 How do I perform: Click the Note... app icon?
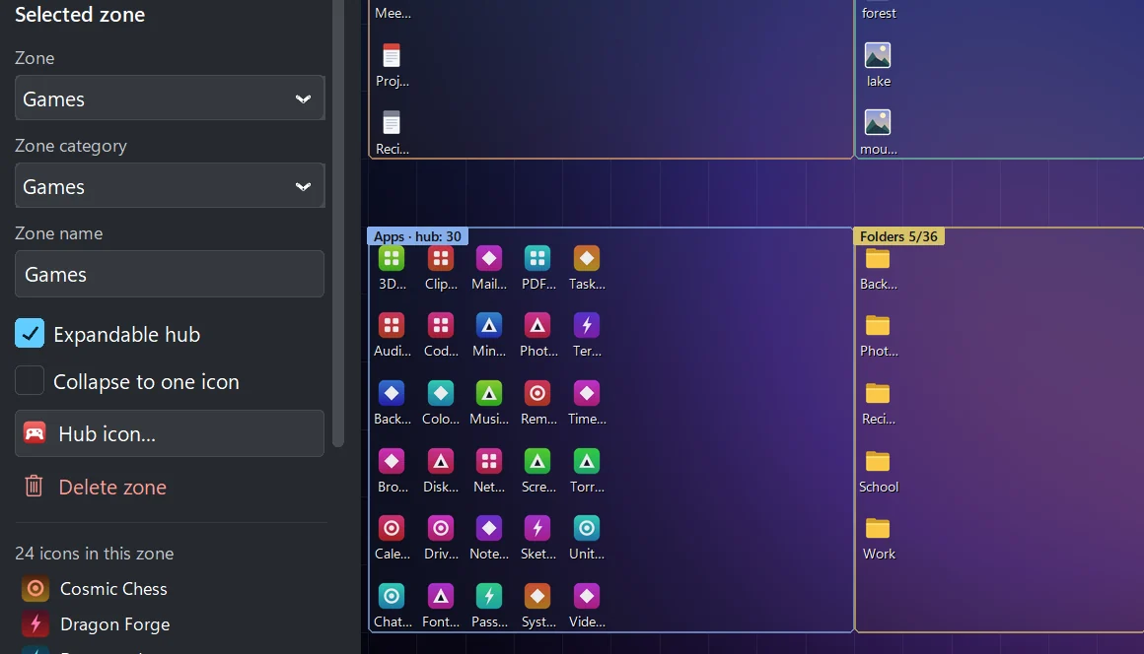click(x=489, y=528)
